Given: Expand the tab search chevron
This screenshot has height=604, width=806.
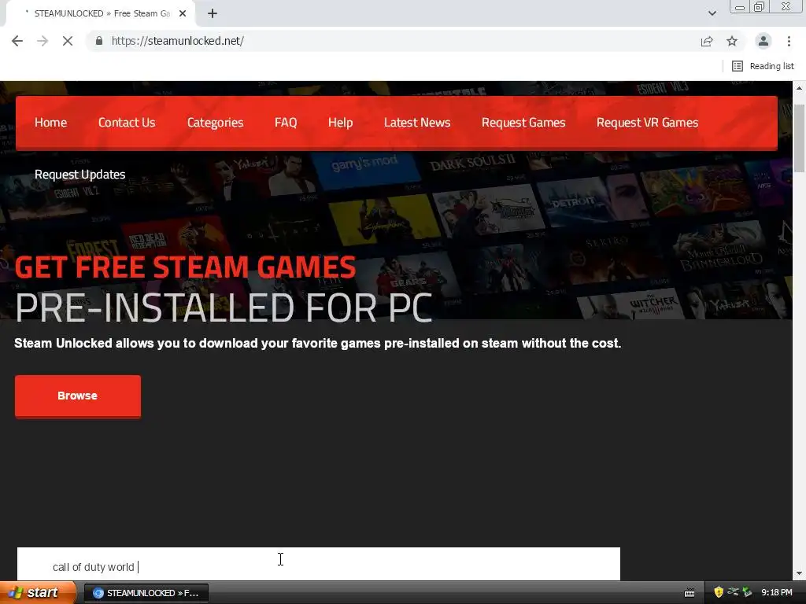Looking at the screenshot, I should tap(712, 13).
